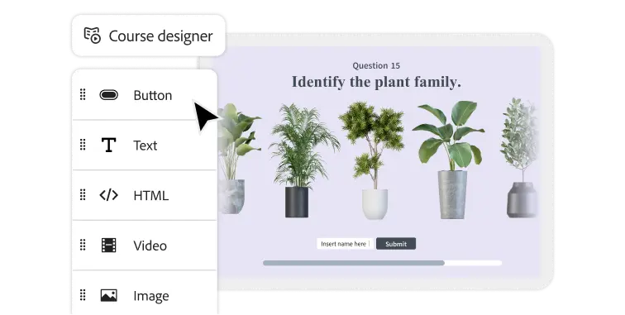Screen dimensions: 625x315
Task: Open the Course designer label
Action: tap(160, 36)
